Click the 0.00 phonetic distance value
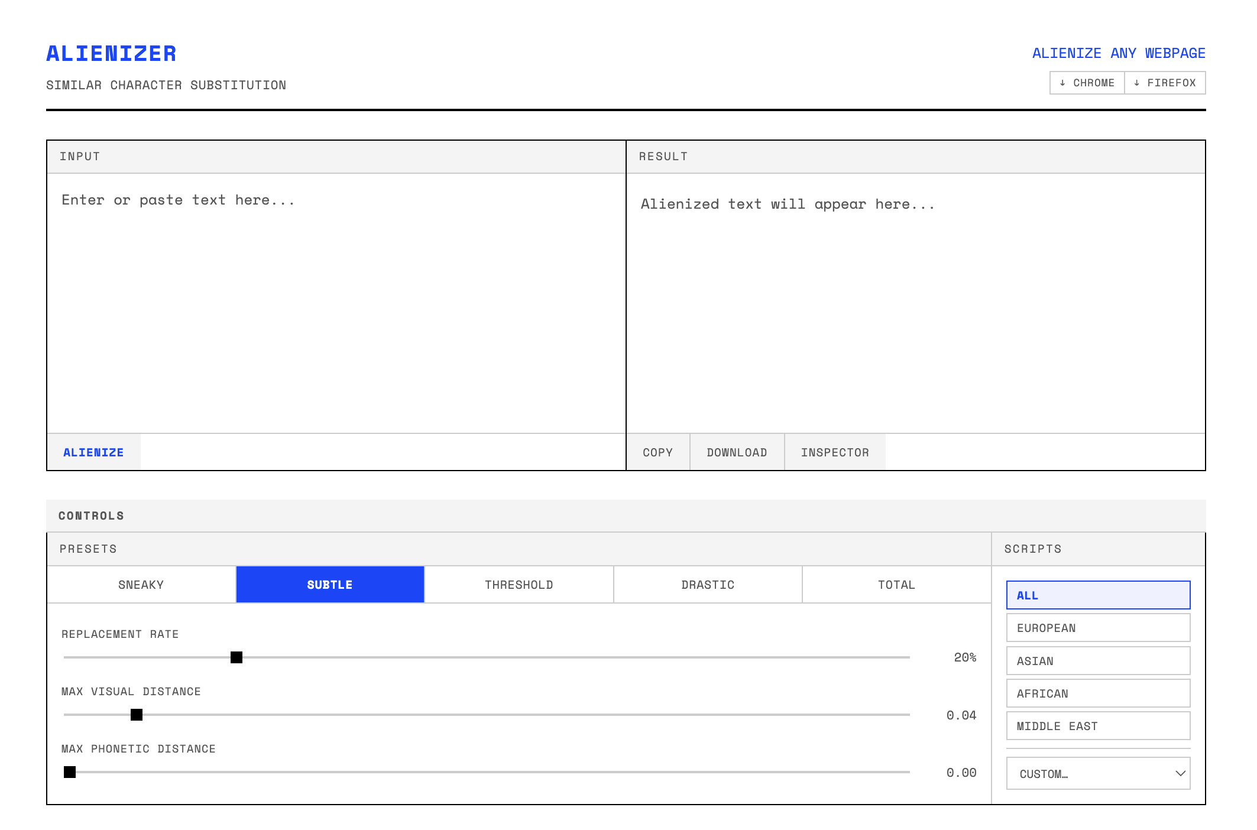 (x=961, y=773)
